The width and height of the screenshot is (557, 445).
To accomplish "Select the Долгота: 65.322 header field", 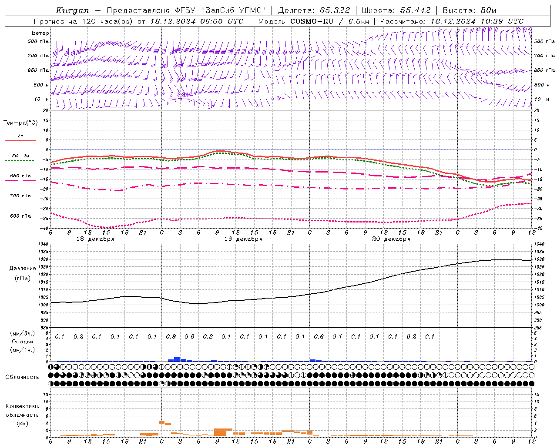I will point(314,10).
